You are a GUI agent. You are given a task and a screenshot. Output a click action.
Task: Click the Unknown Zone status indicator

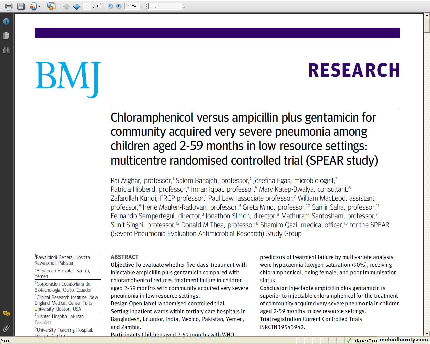(x=361, y=340)
